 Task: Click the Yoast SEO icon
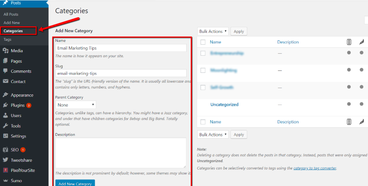coord(6,150)
